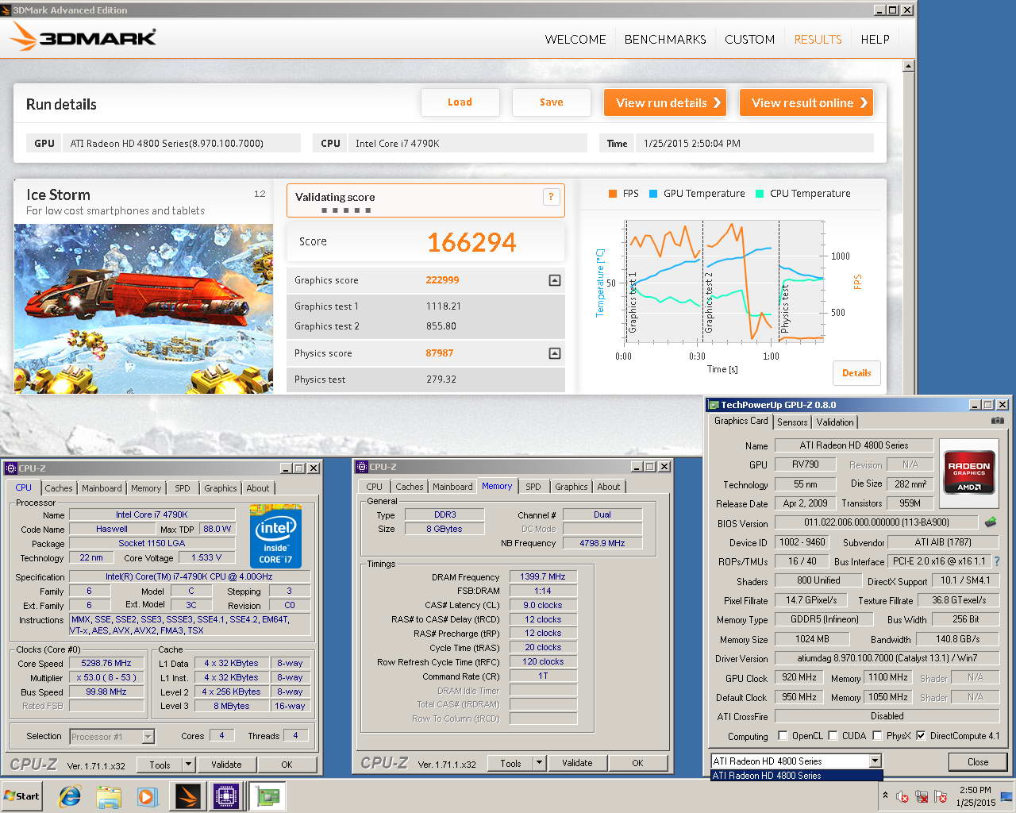The image size is (1016, 813).
Task: Open the HELP tab in 3DMark
Action: [875, 39]
